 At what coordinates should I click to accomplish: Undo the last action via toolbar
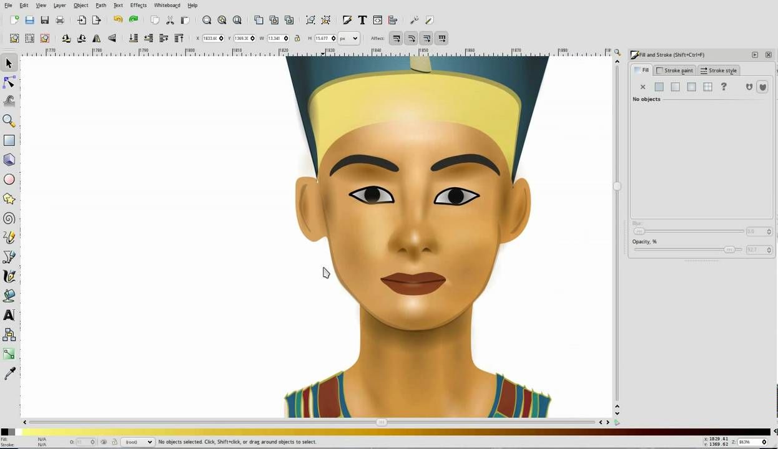tap(117, 20)
